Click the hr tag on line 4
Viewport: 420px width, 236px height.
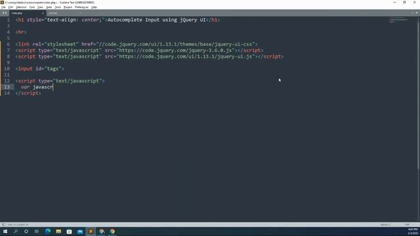coord(21,32)
